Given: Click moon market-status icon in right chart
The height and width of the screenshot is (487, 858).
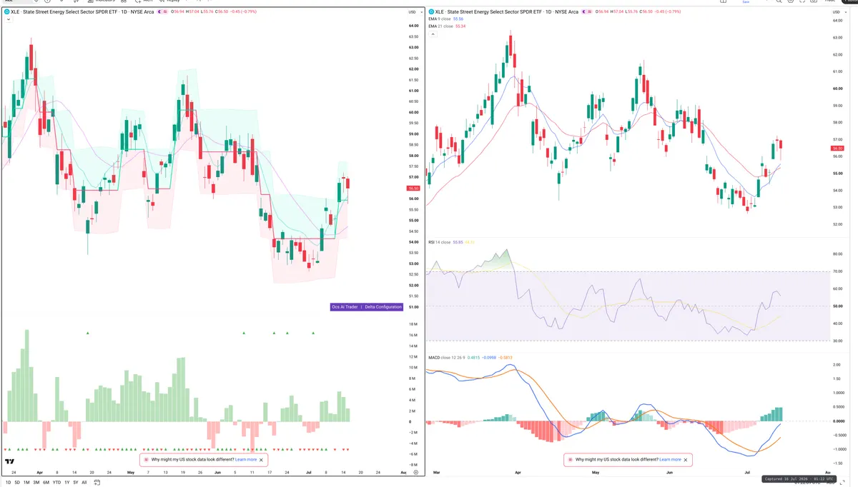Looking at the screenshot, I should 583,12.
